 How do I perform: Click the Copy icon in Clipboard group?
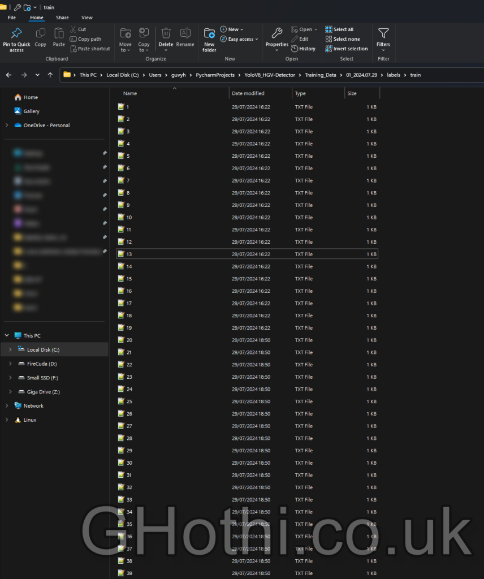point(40,35)
